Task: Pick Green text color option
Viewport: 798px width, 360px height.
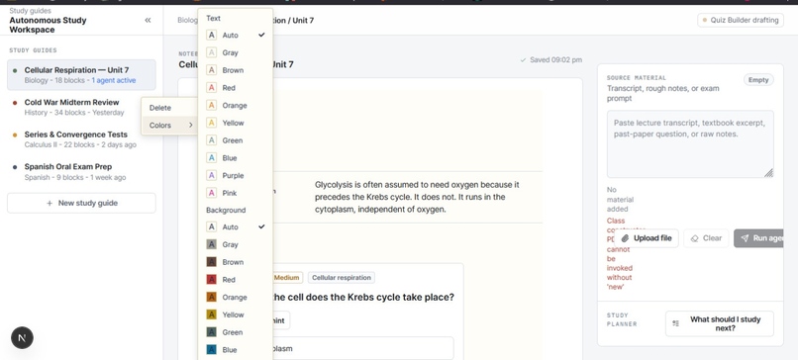Action: pyautogui.click(x=235, y=140)
